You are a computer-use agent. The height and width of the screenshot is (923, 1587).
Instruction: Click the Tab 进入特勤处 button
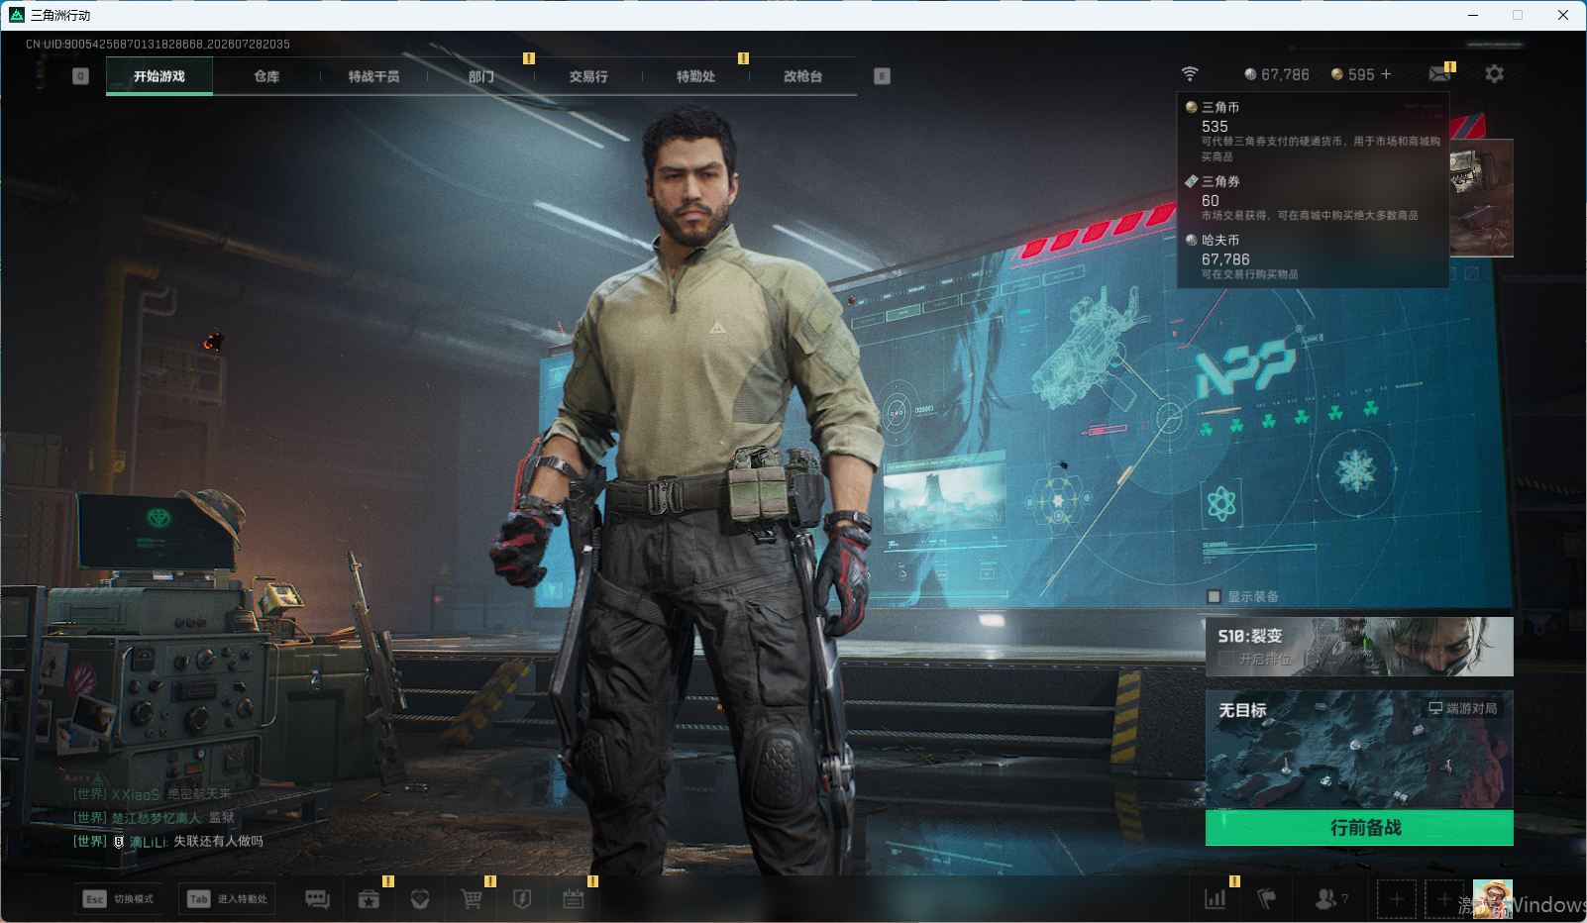227,899
